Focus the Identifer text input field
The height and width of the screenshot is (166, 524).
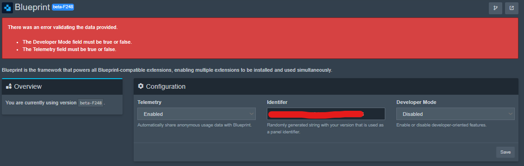(x=326, y=114)
